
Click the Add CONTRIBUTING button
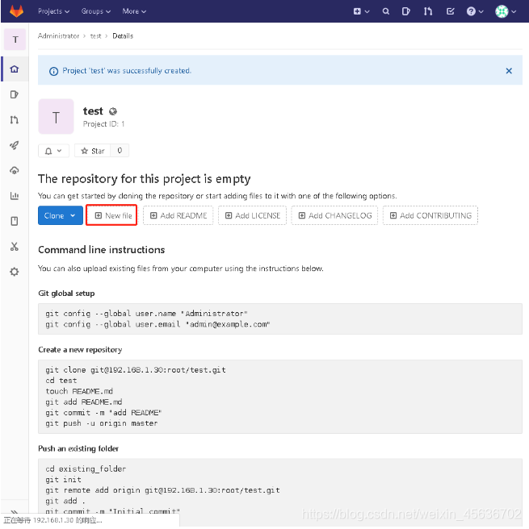tap(430, 215)
